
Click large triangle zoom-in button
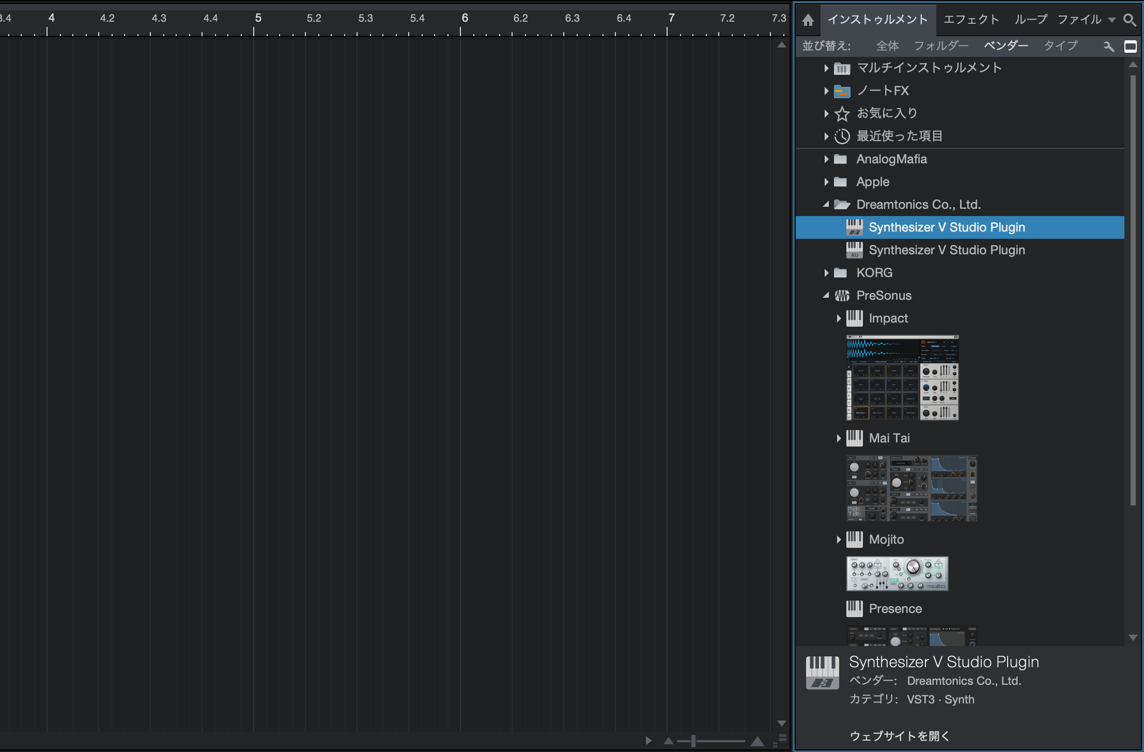[758, 741]
